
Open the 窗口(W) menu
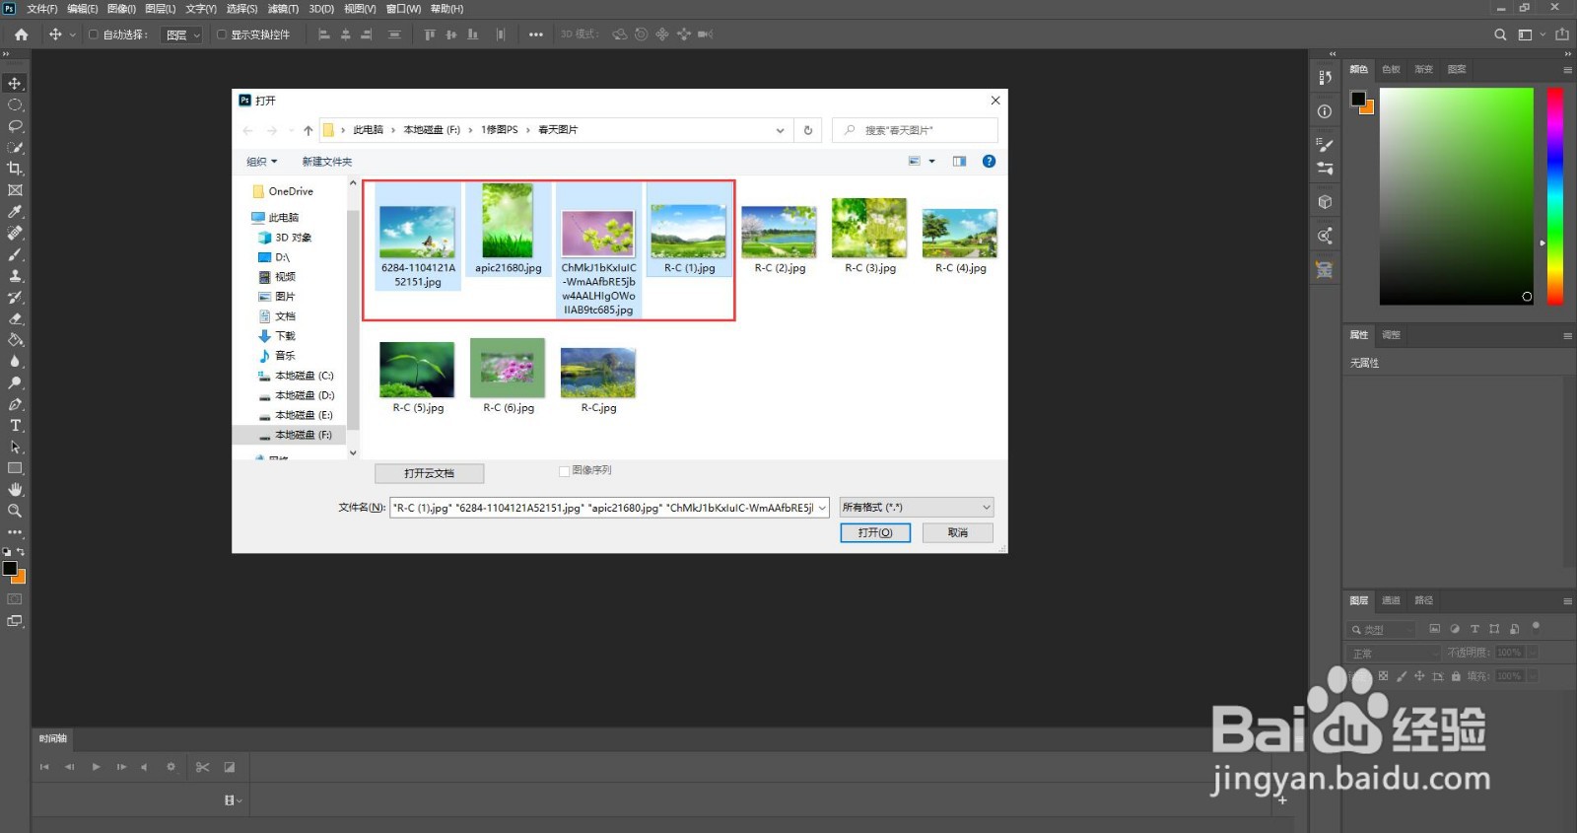403,9
